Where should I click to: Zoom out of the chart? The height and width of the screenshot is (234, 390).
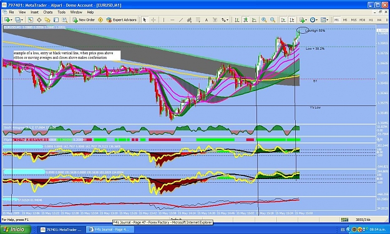click(x=273, y=20)
